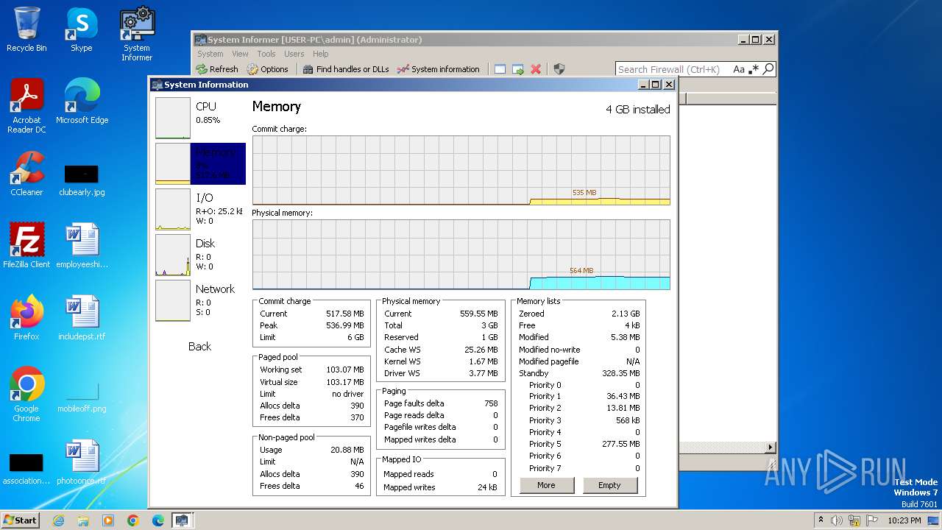942x530 pixels.
Task: Click Find handles or DLLs
Action: pos(346,69)
